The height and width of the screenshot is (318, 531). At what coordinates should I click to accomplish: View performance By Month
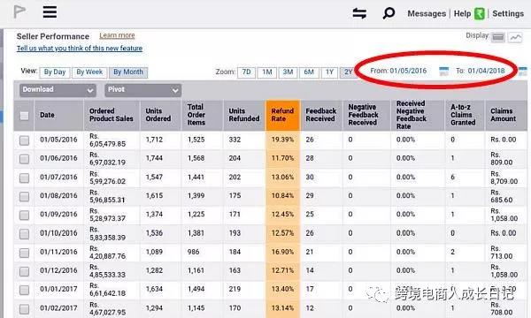(x=128, y=72)
